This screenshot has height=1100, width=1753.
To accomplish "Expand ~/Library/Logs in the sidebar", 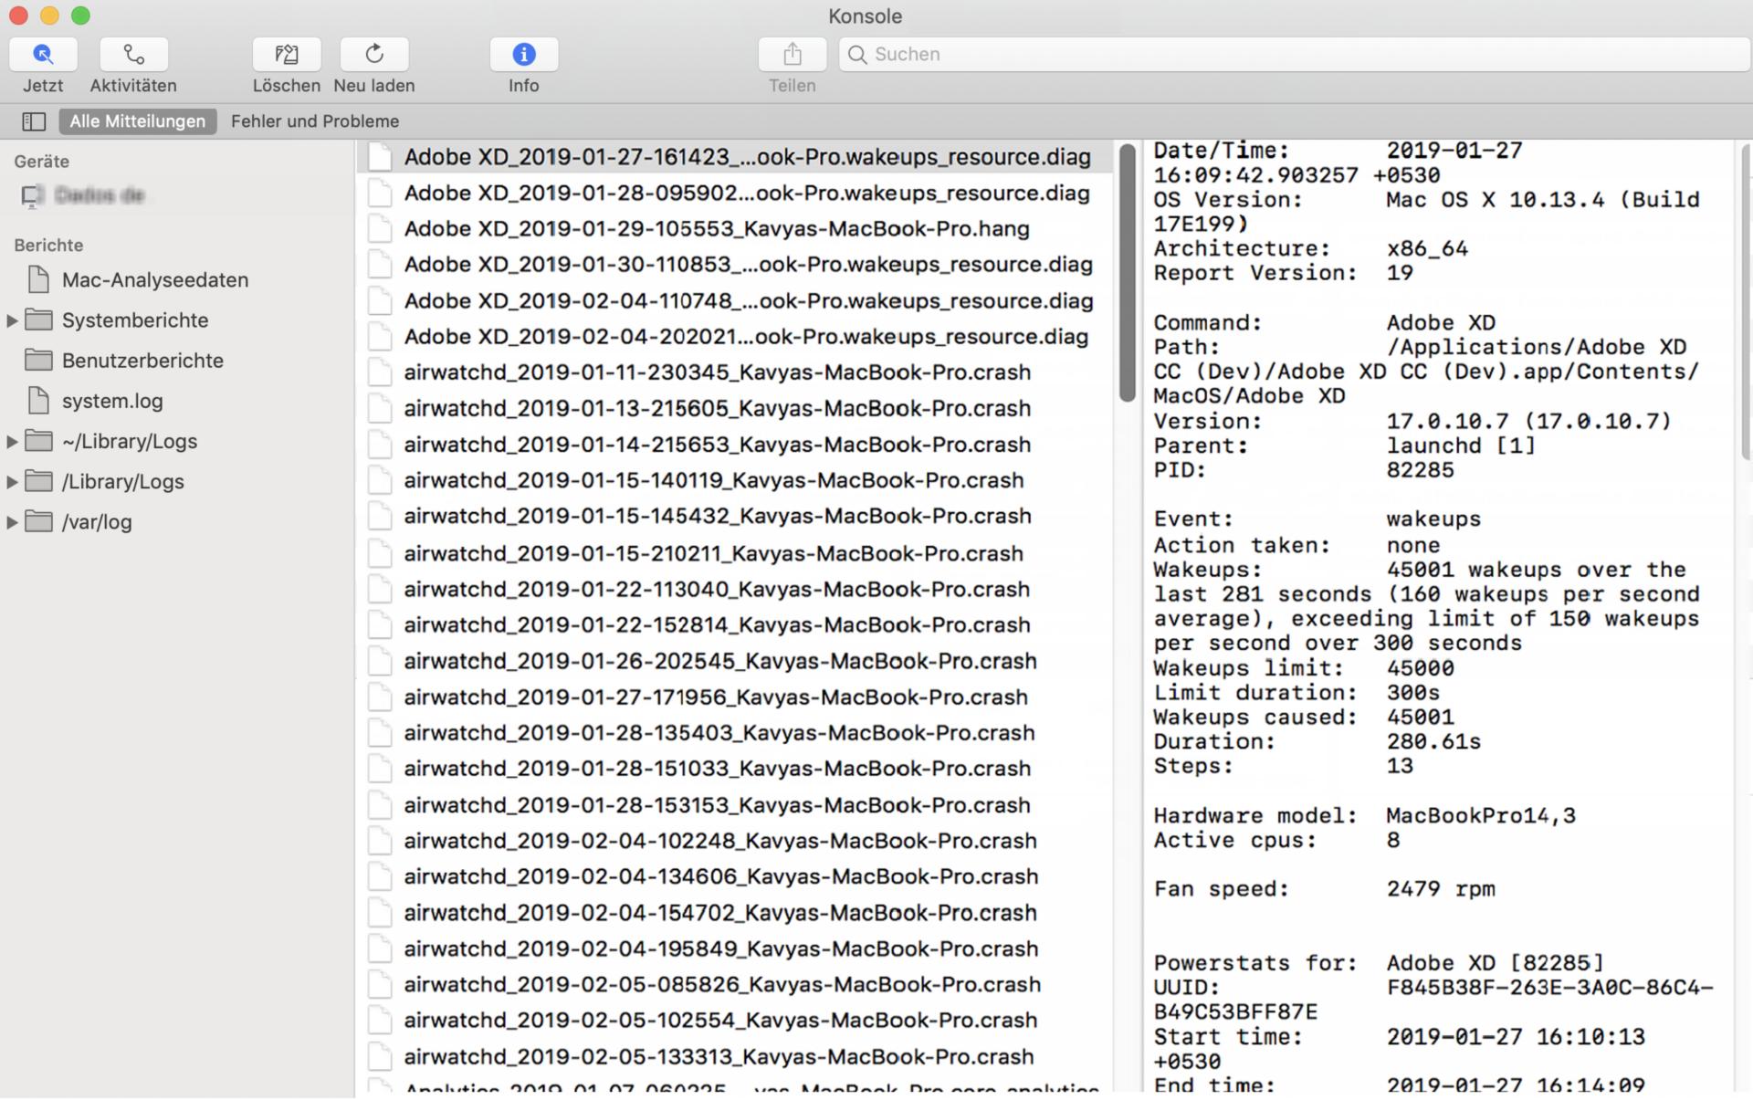I will pos(11,441).
